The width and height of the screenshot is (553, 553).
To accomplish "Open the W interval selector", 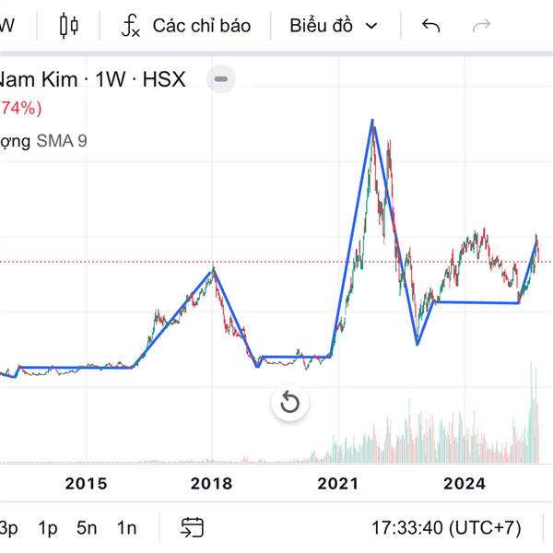I will [x=7, y=25].
